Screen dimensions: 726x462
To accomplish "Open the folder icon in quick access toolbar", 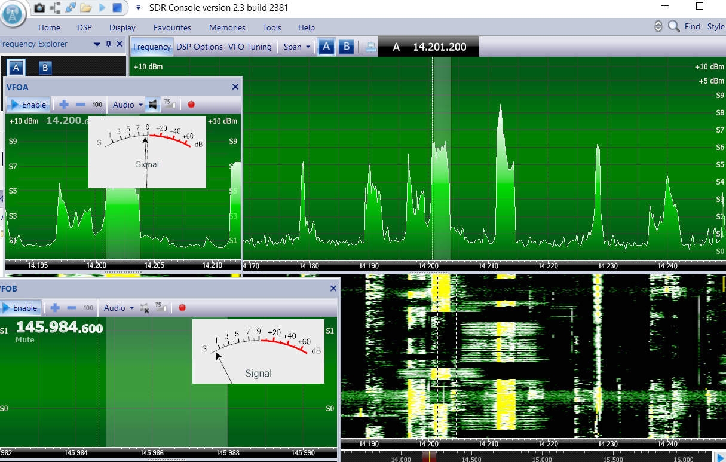I will (86, 8).
